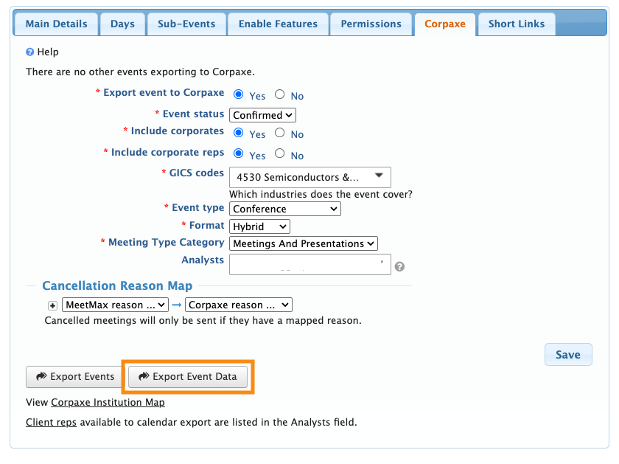Open the Format dropdown

tap(260, 226)
